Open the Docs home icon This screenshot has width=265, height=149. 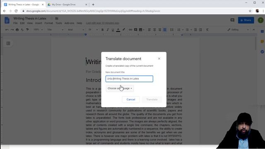tap(7, 20)
